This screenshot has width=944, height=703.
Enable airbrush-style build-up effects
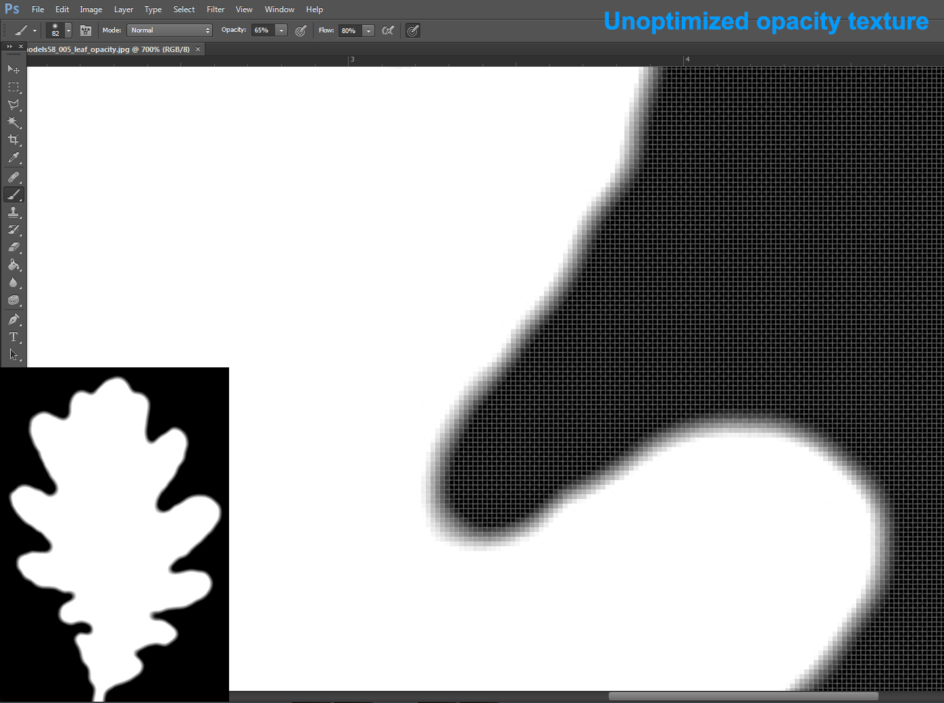pyautogui.click(x=412, y=30)
